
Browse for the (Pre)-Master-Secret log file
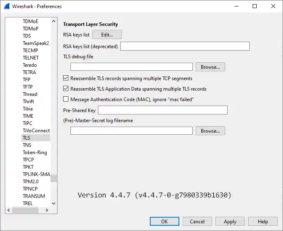[210, 131]
